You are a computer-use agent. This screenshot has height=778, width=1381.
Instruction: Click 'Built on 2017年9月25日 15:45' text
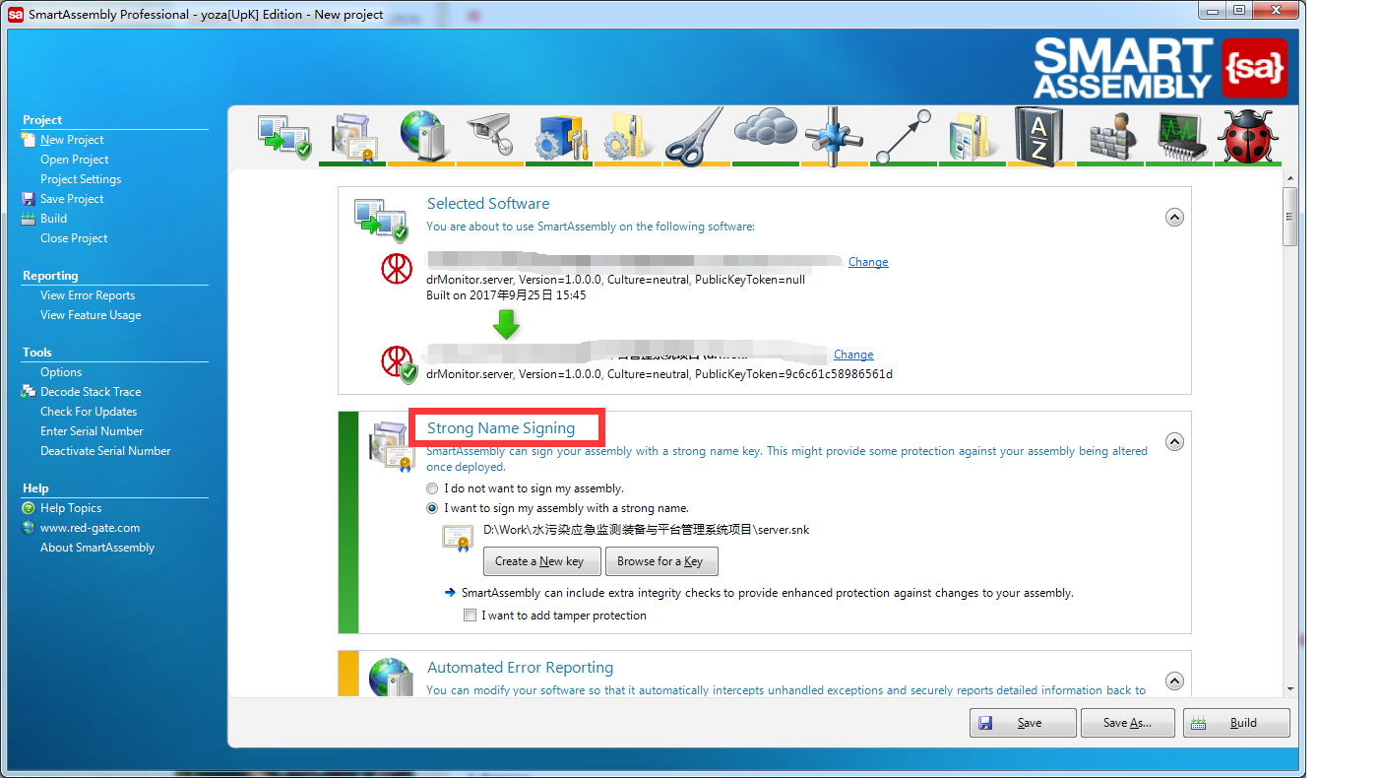[x=506, y=295]
